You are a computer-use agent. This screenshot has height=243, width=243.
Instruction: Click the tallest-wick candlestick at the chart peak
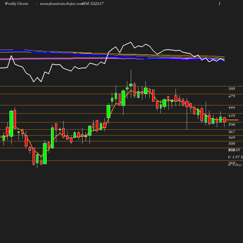coord(131,85)
